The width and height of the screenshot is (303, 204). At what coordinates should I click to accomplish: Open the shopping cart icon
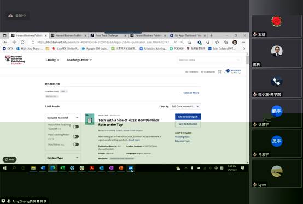click(220, 71)
